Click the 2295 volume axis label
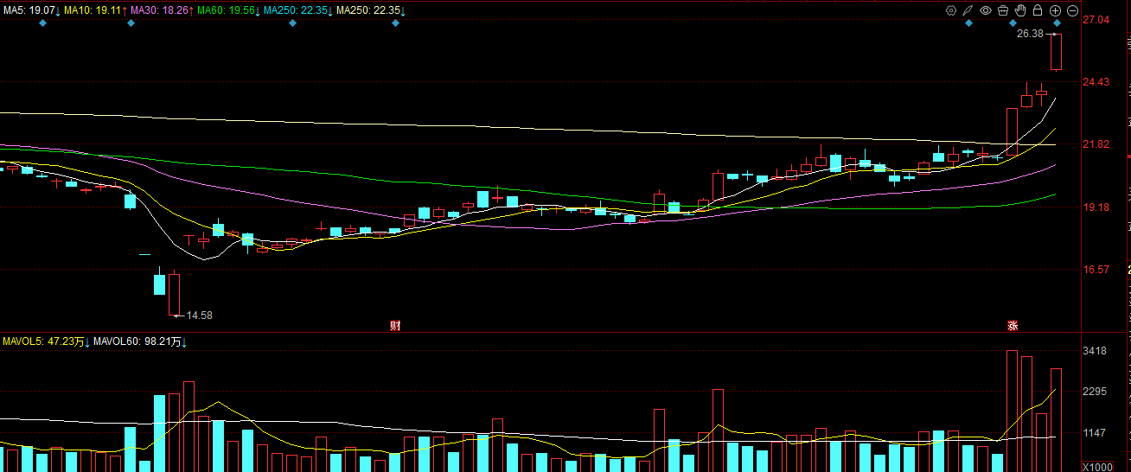1131x472 pixels. pyautogui.click(x=1096, y=392)
